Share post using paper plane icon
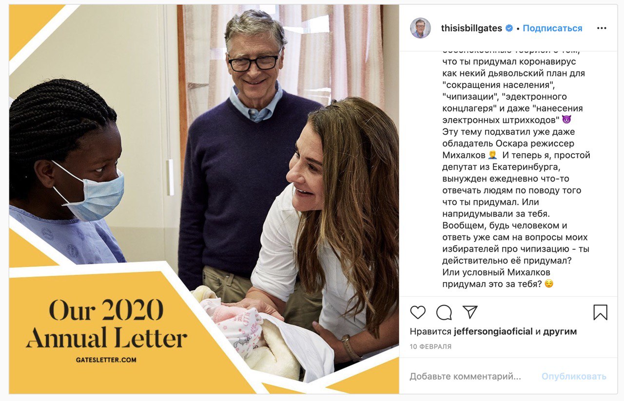Viewport: 624px width, 401px height. tap(469, 312)
